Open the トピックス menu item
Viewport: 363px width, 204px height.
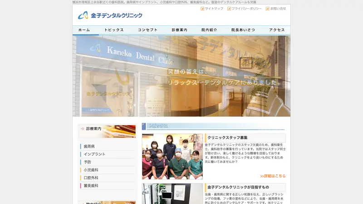pos(114,30)
